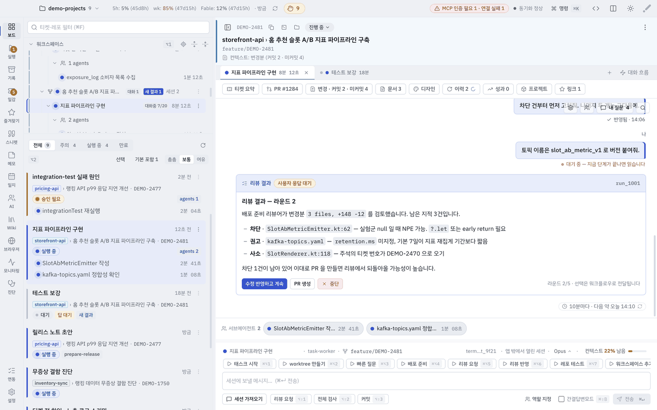Viewport: 657px width, 410px height.
Task: Close the 지표 파이프라인 구현 session tab
Action: click(307, 72)
